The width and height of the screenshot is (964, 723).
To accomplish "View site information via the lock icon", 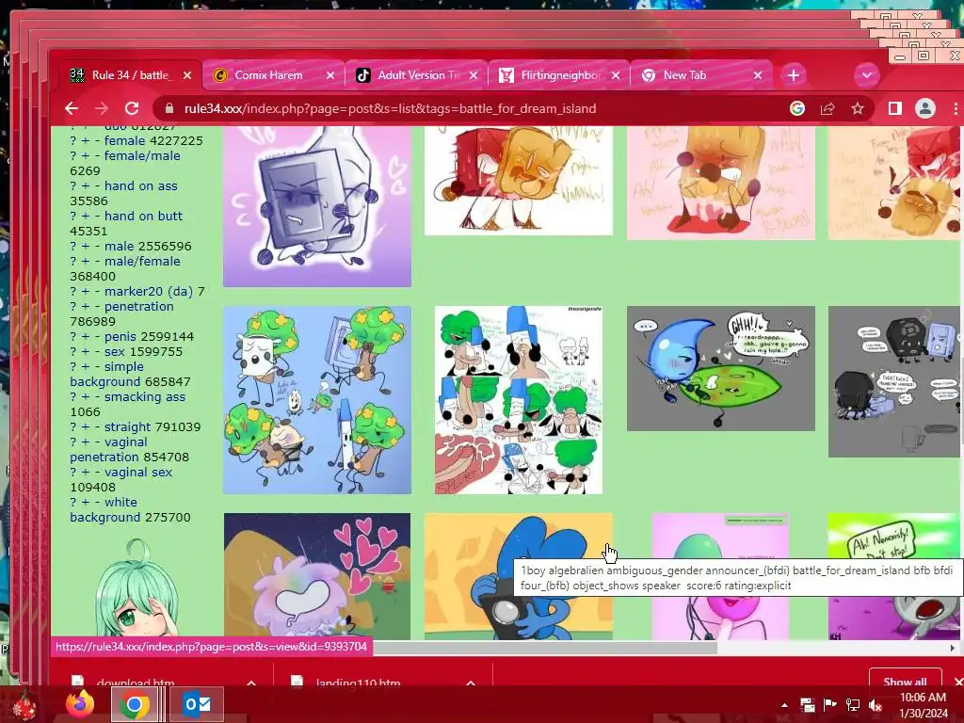I will pyautogui.click(x=169, y=109).
